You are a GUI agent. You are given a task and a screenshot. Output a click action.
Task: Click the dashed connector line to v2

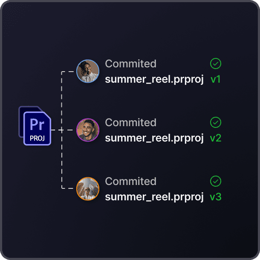point(64,130)
